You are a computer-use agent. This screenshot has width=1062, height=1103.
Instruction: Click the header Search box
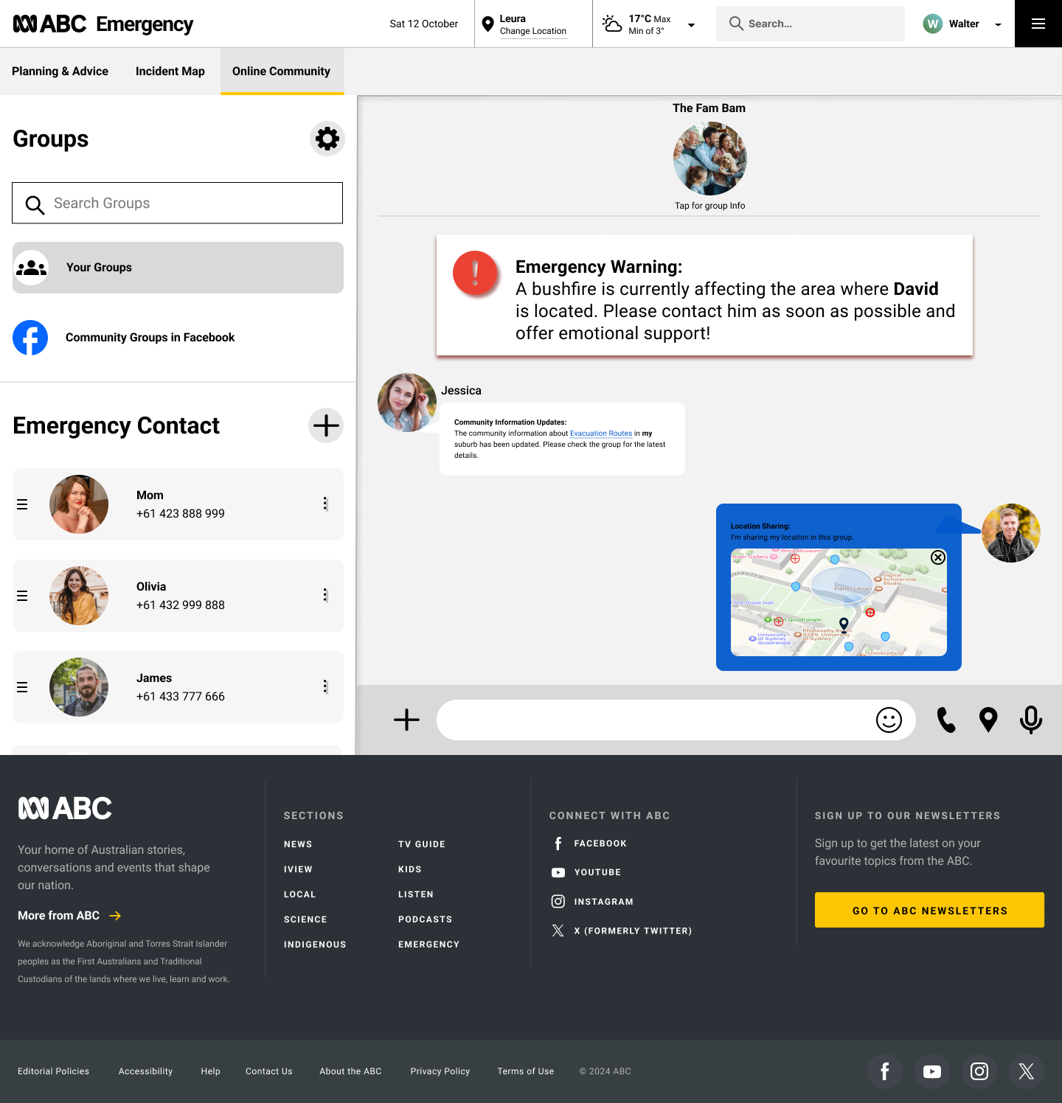point(811,24)
